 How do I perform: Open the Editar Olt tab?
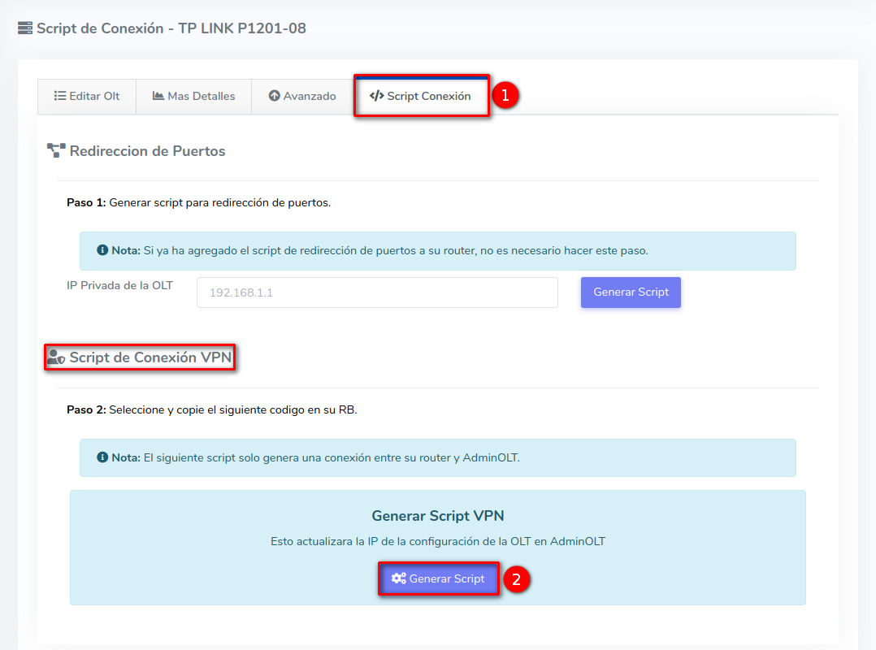pos(87,96)
